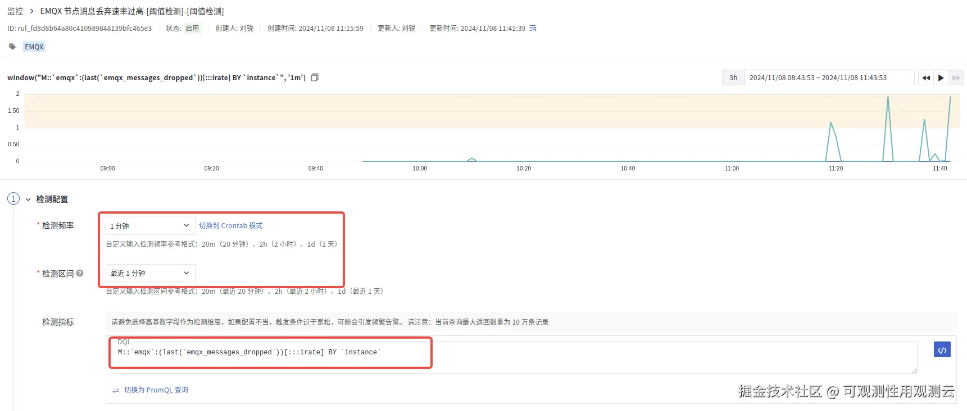
Task: Click the tag icon beside EMQX
Action: [12, 47]
